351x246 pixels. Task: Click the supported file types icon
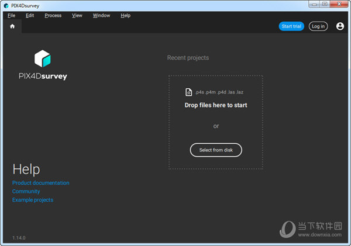(189, 92)
